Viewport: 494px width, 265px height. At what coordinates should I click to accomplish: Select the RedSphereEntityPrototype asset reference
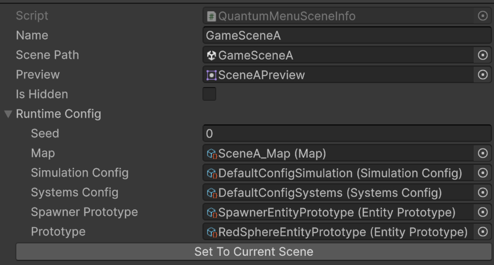pos(338,232)
